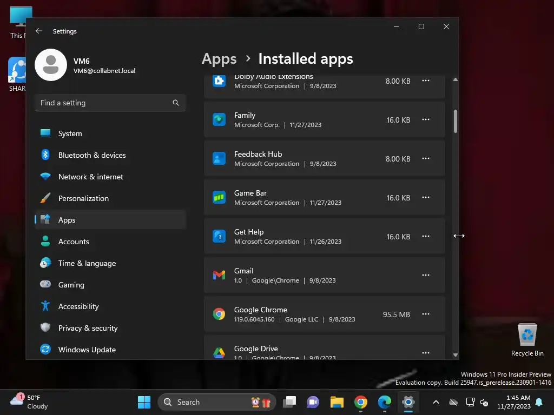Screen dimensions: 554x415
Task: Click the Windows Update circular arrows icon
Action: coord(45,349)
